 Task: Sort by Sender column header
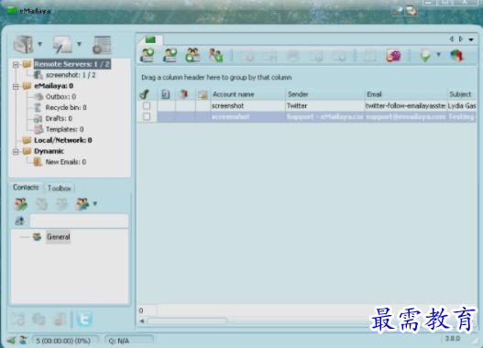point(325,94)
